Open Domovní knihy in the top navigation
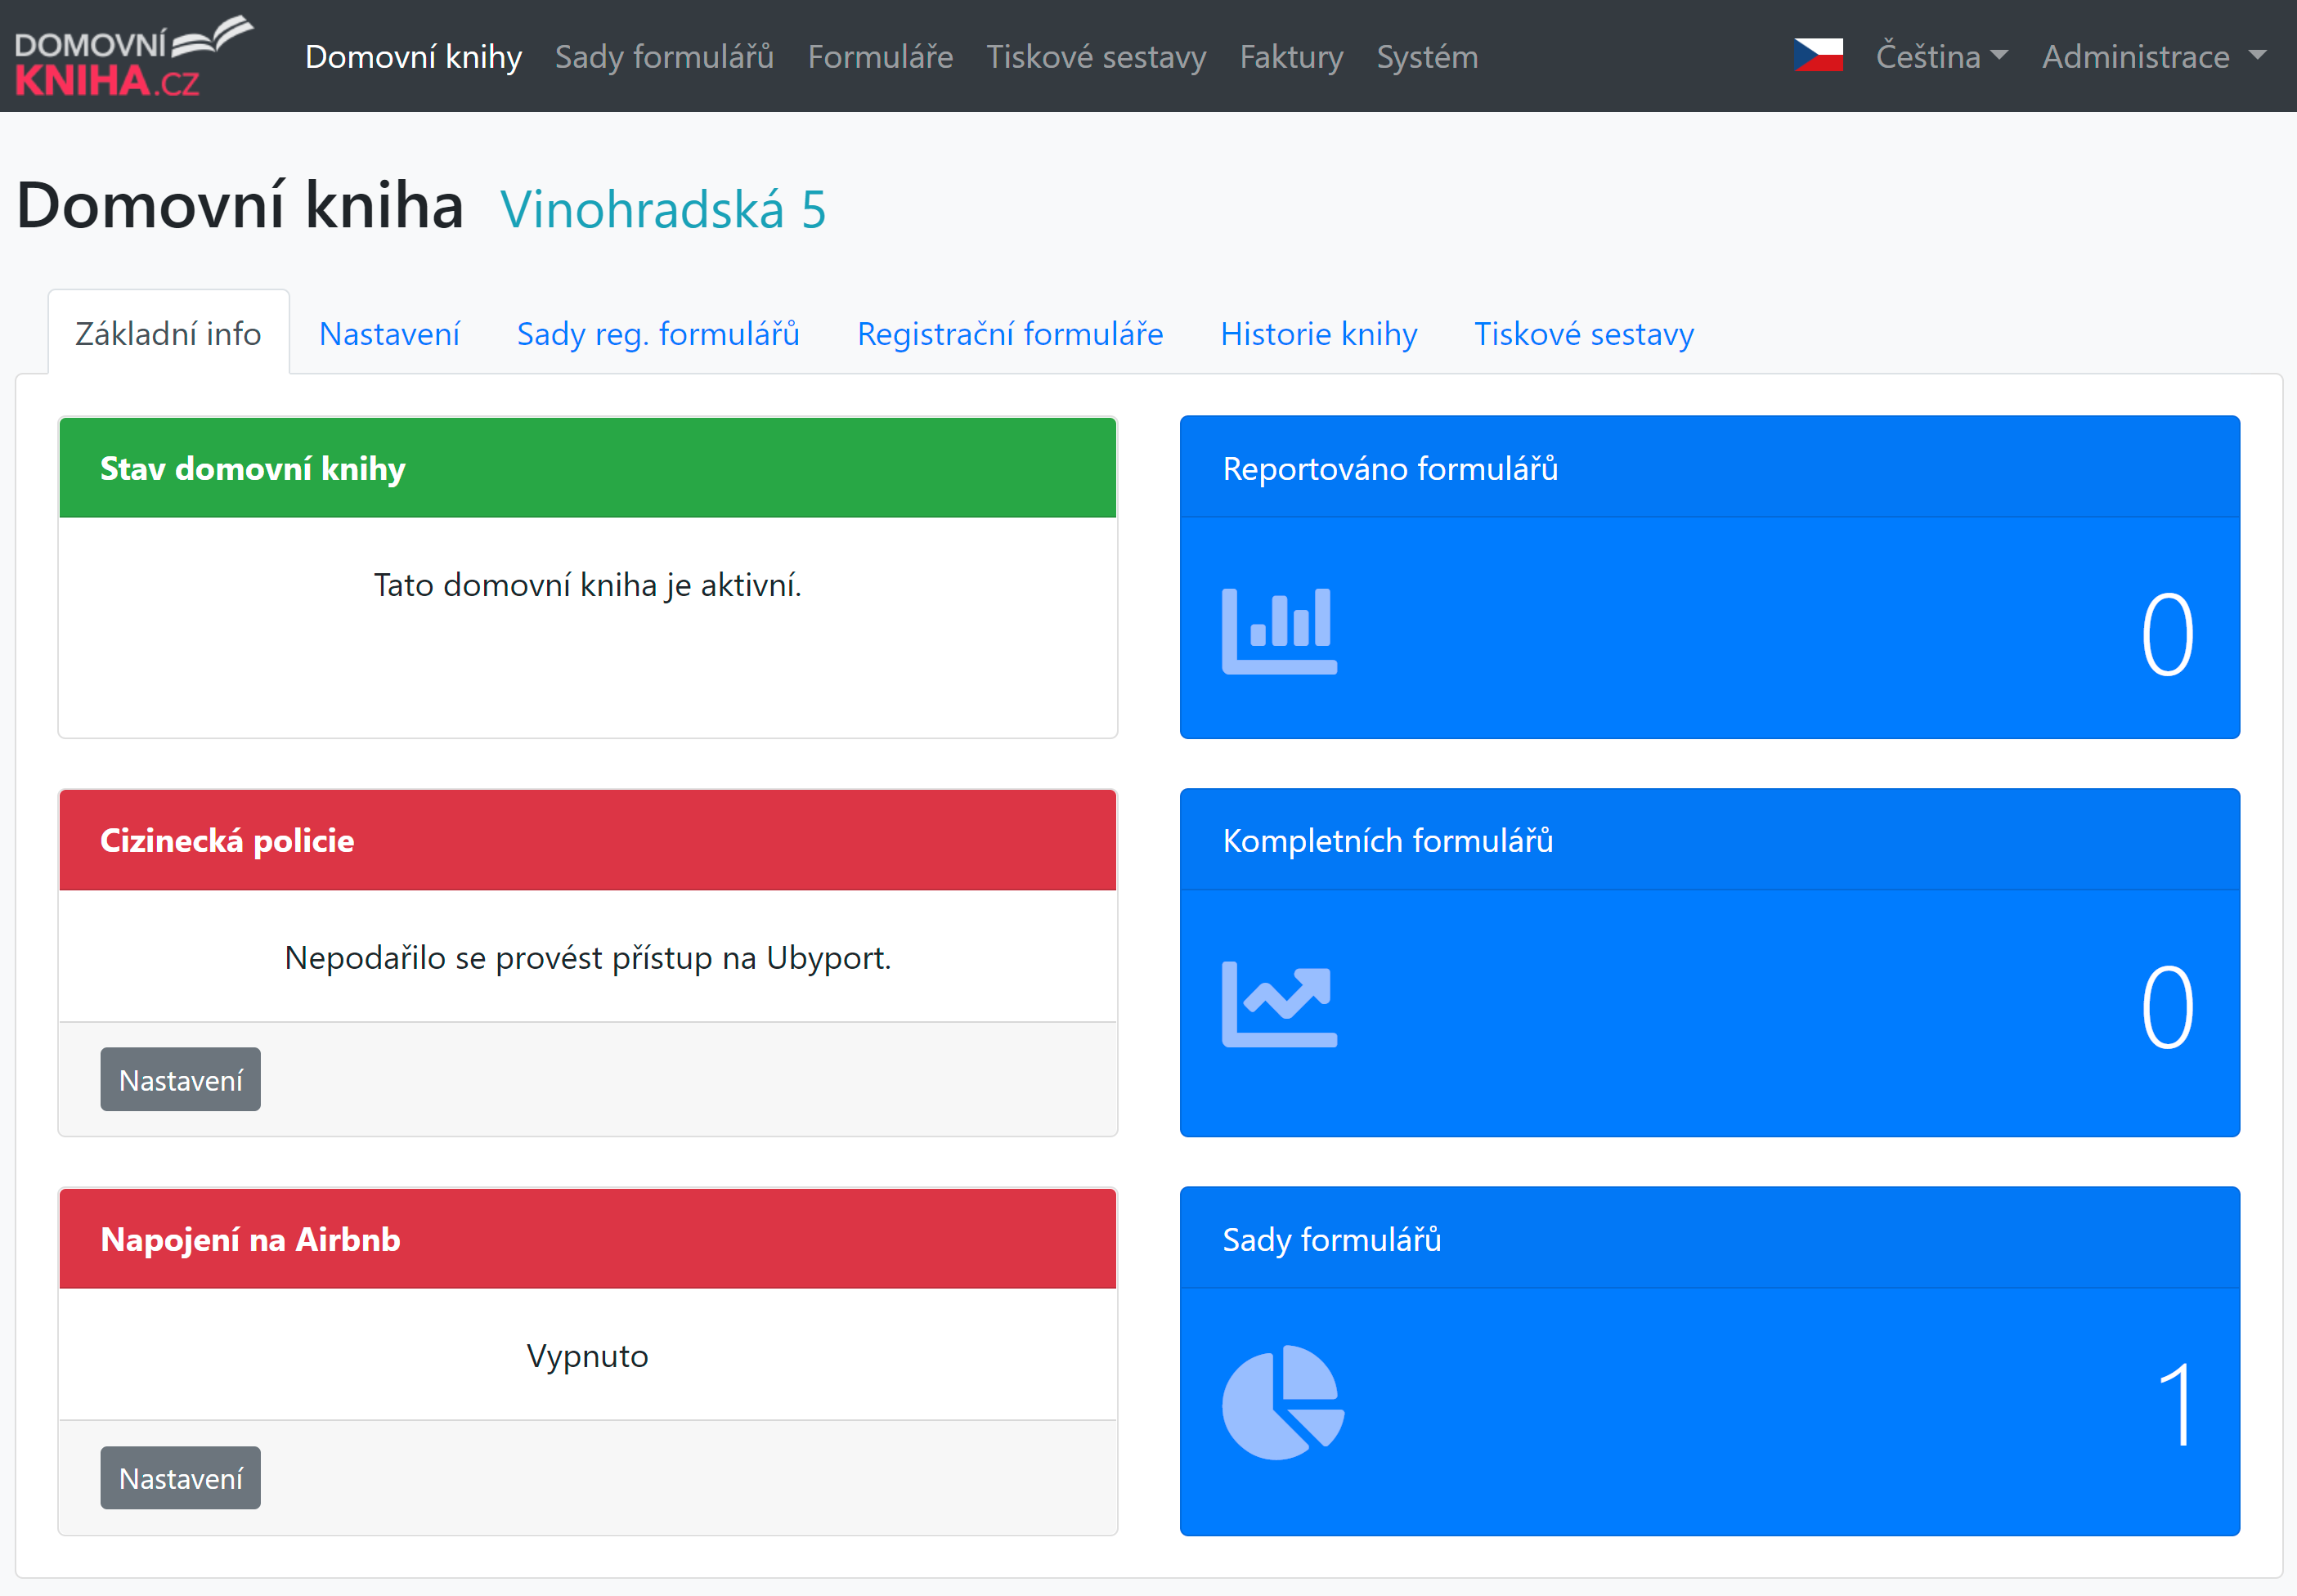This screenshot has height=1596, width=2297. (413, 56)
